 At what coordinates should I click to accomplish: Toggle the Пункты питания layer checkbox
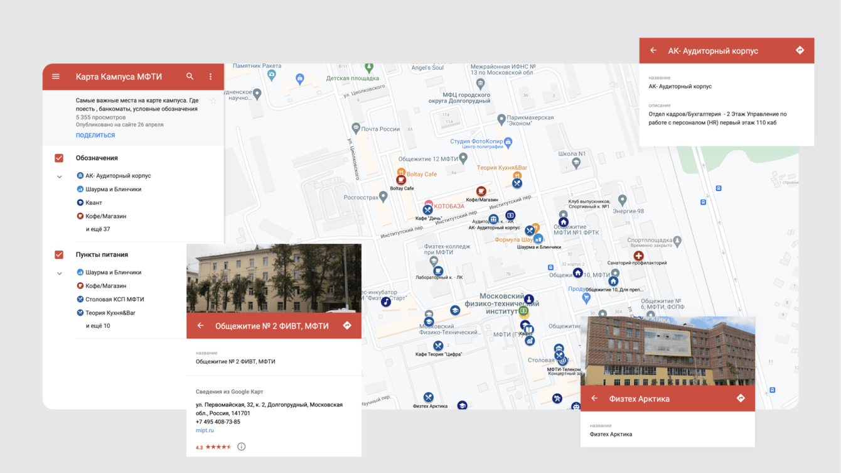(x=59, y=255)
